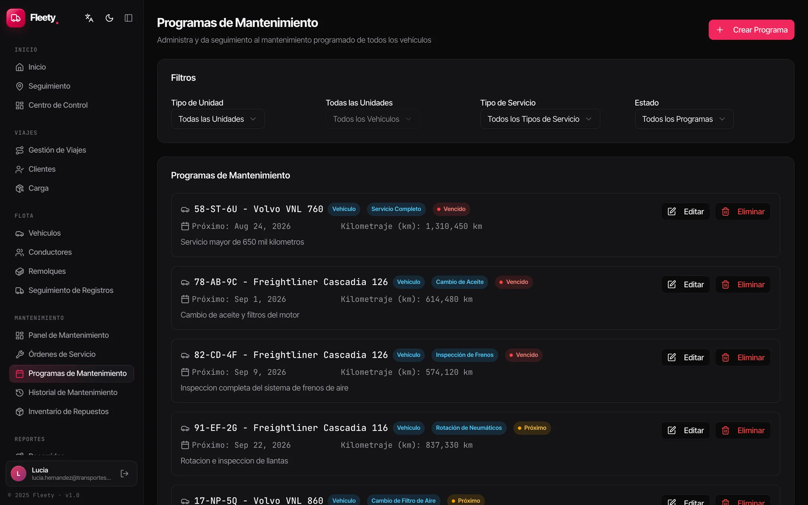Viewport: 808px width, 505px height.
Task: Open Inicio from the sidebar
Action: click(x=71, y=67)
